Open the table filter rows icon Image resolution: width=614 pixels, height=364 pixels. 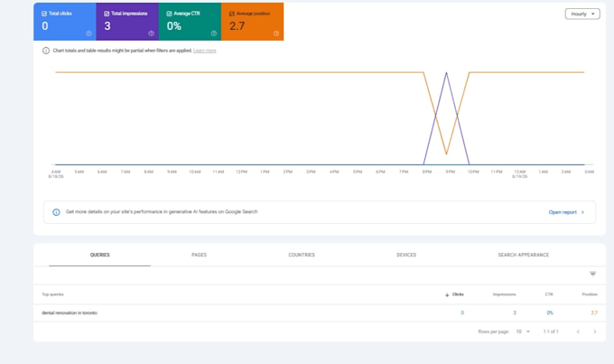pyautogui.click(x=593, y=274)
